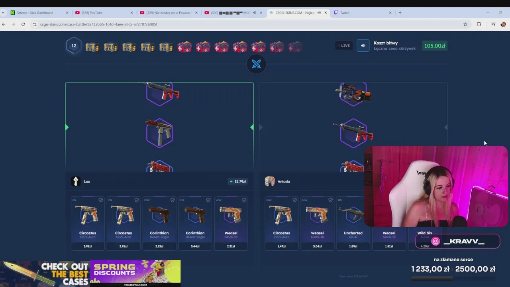510x287 pixels.
Task: Open Aniusia's Circaetus card priced 1.47zł
Action: 282,223
